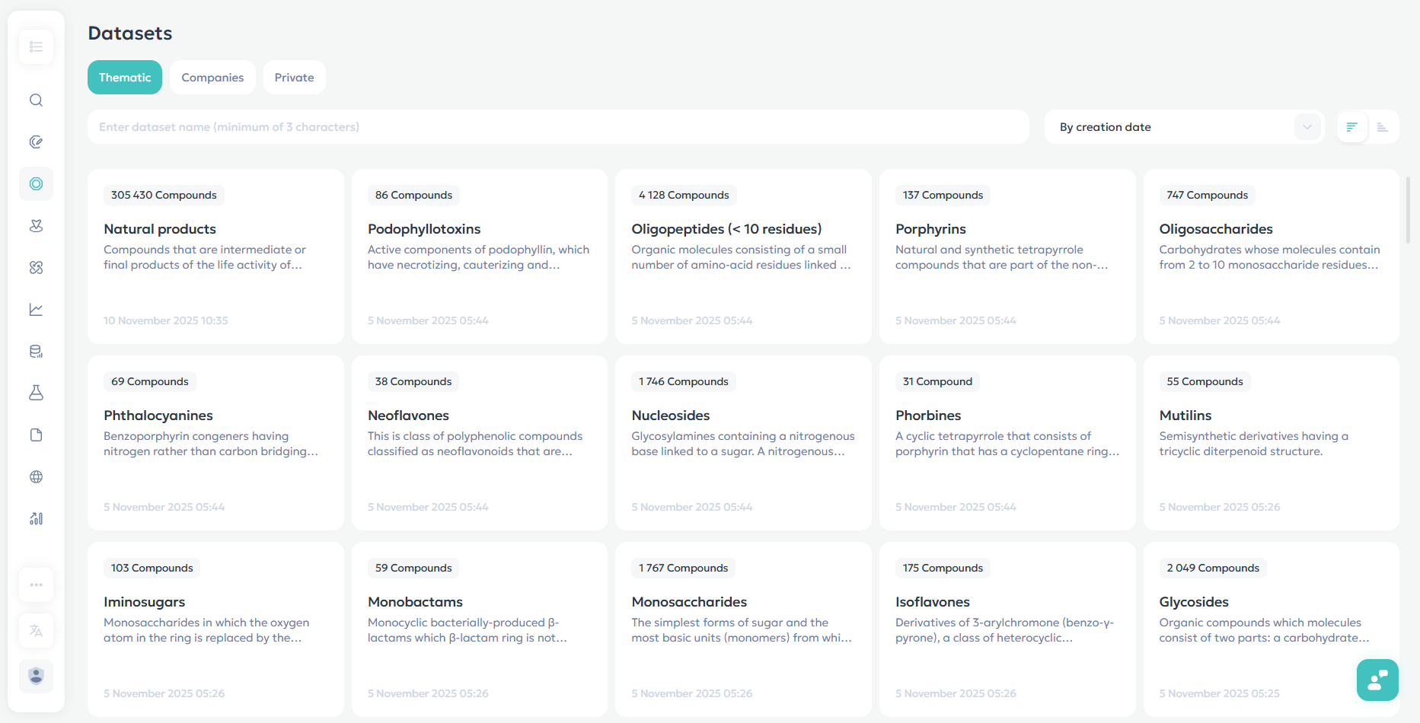Click the '4 128 Compounds' badge

click(x=684, y=196)
